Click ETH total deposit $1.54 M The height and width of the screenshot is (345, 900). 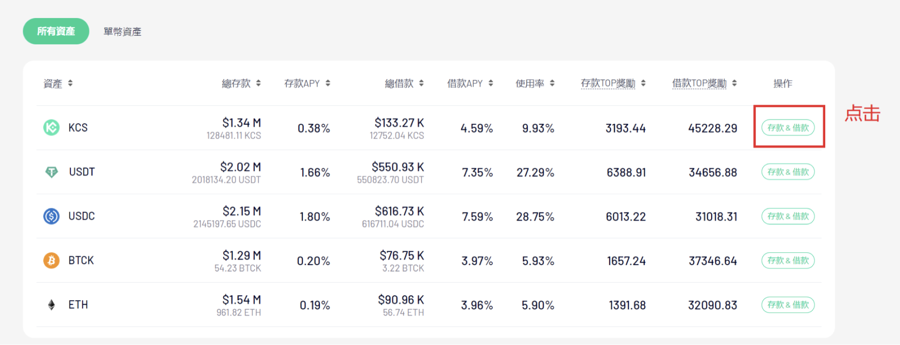click(x=242, y=300)
